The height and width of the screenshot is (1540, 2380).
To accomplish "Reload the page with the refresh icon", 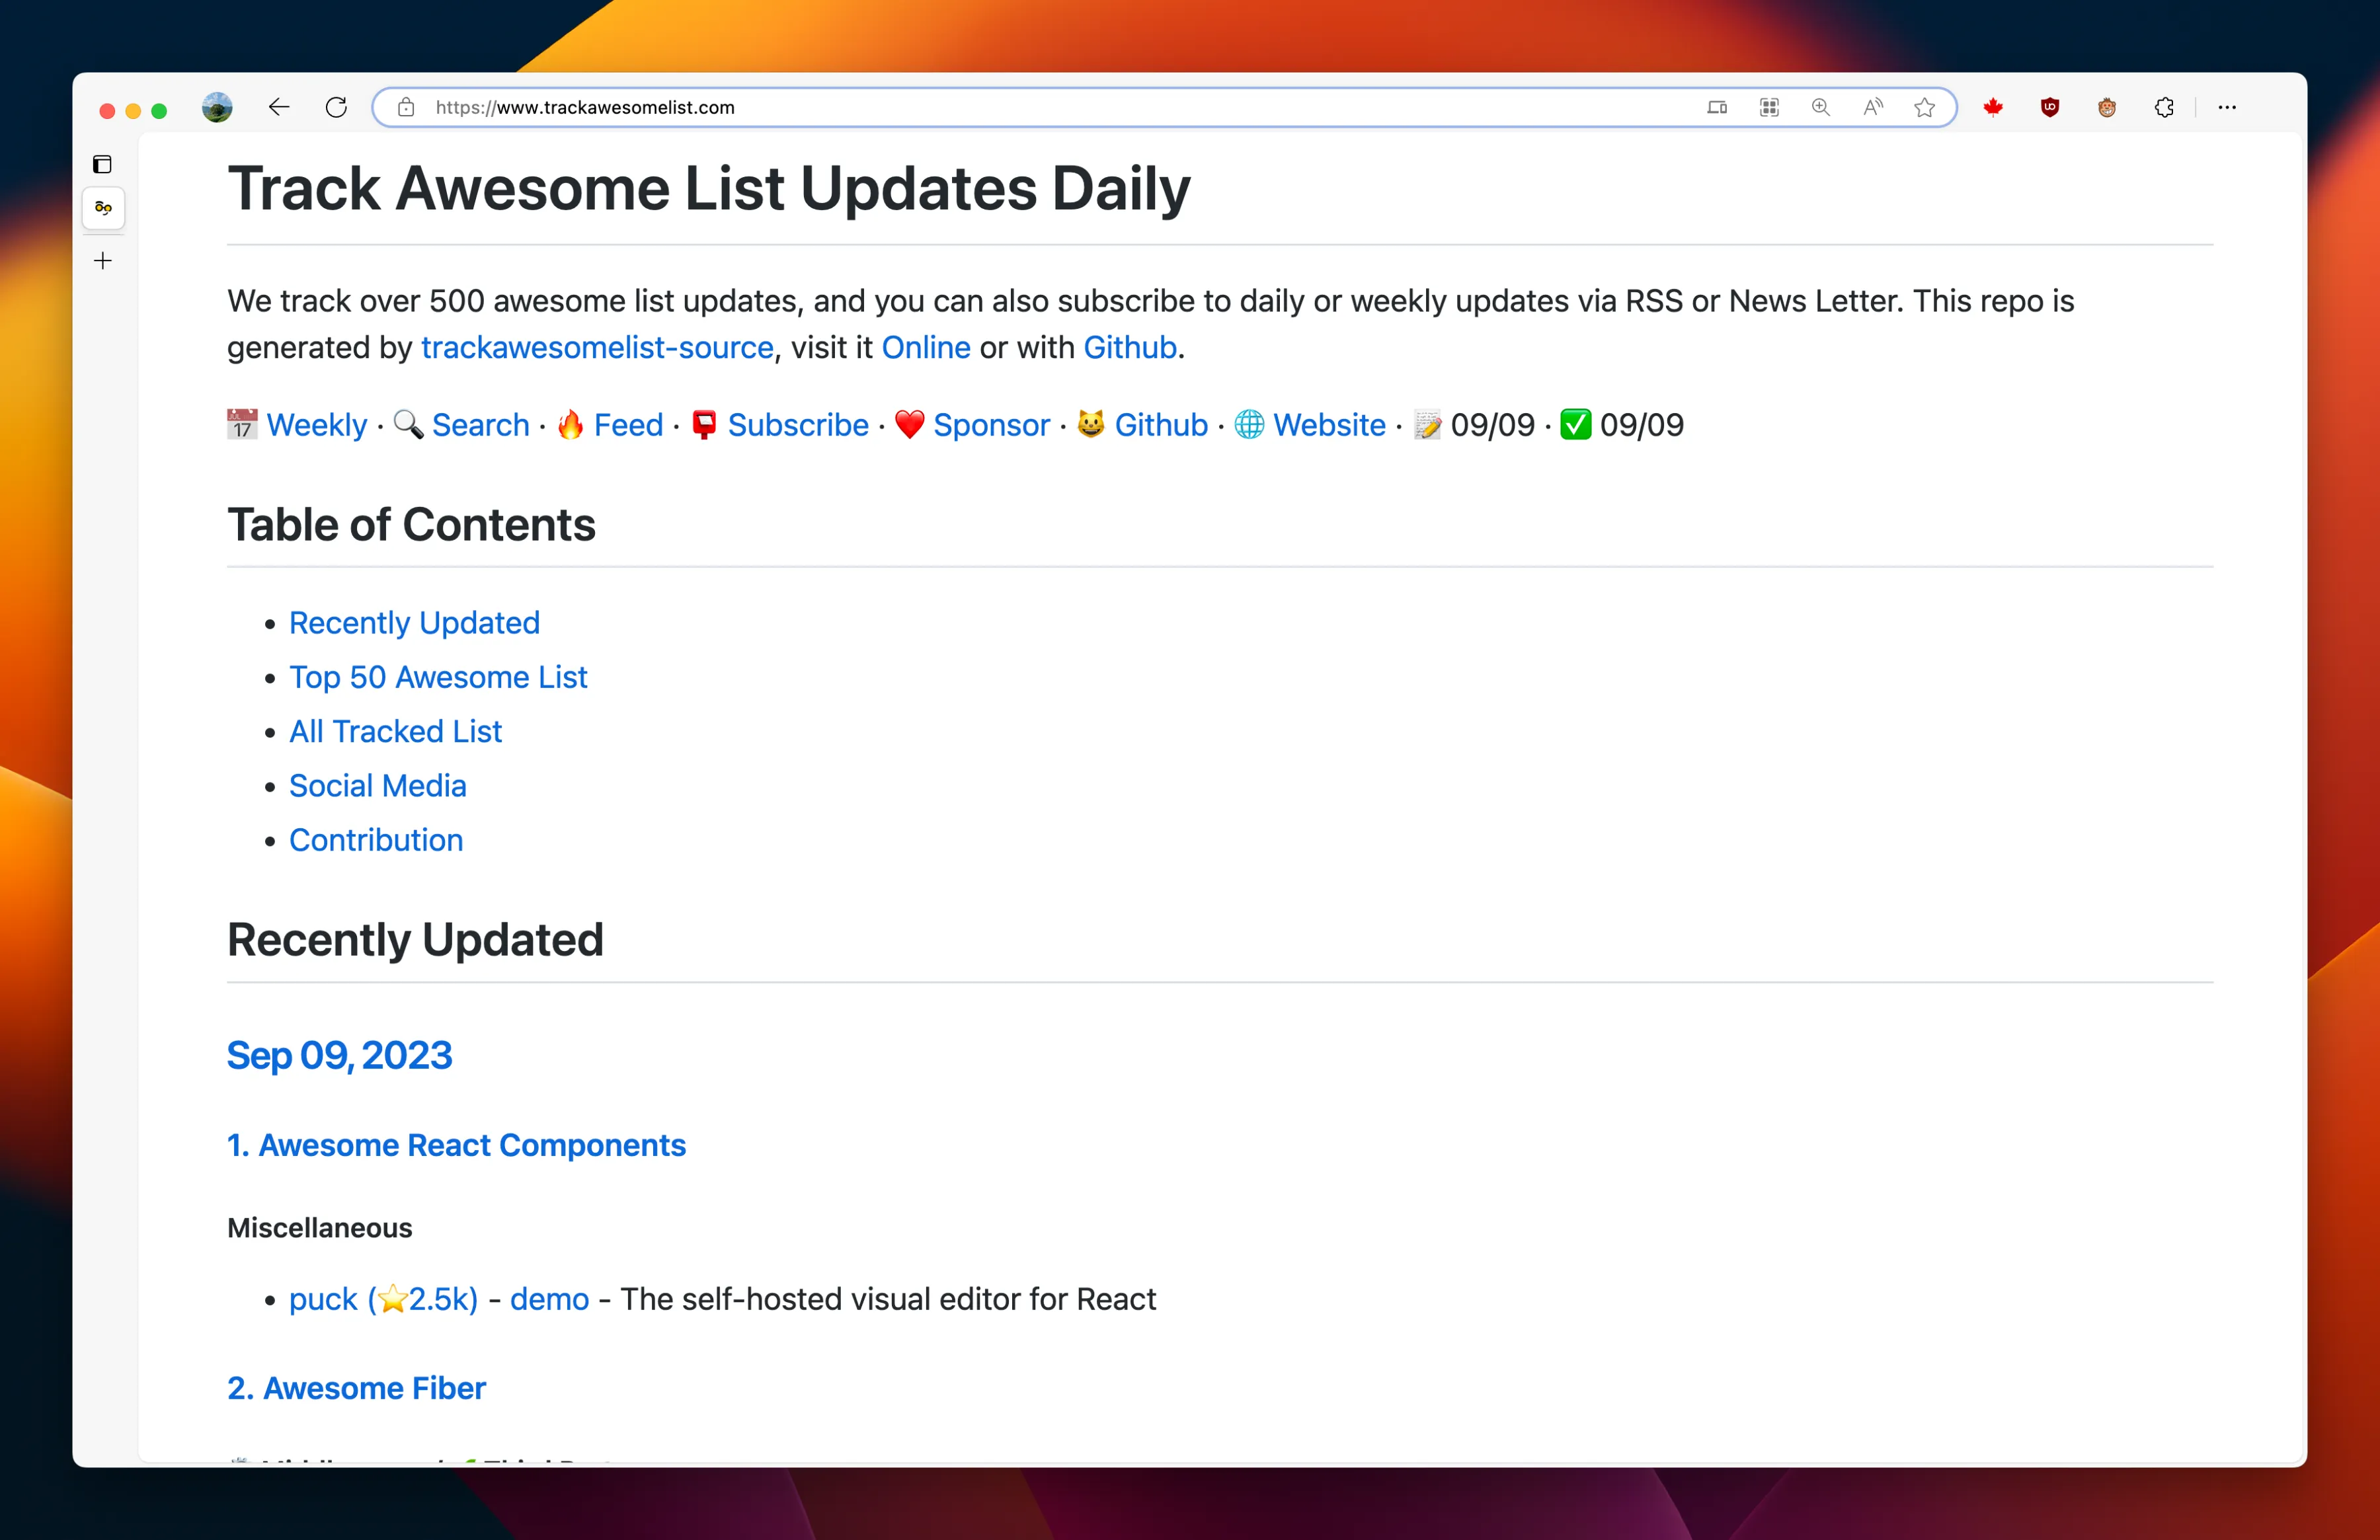I will pyautogui.click(x=336, y=107).
